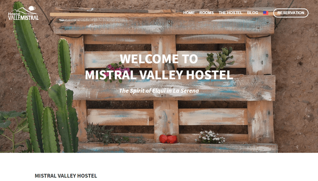Click the mountain graphic in the logo
Viewport: 318px width, 181px height.
click(24, 11)
